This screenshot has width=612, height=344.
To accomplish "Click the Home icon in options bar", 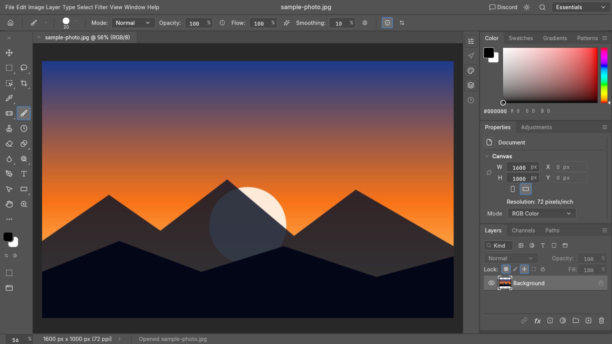I will (x=11, y=23).
